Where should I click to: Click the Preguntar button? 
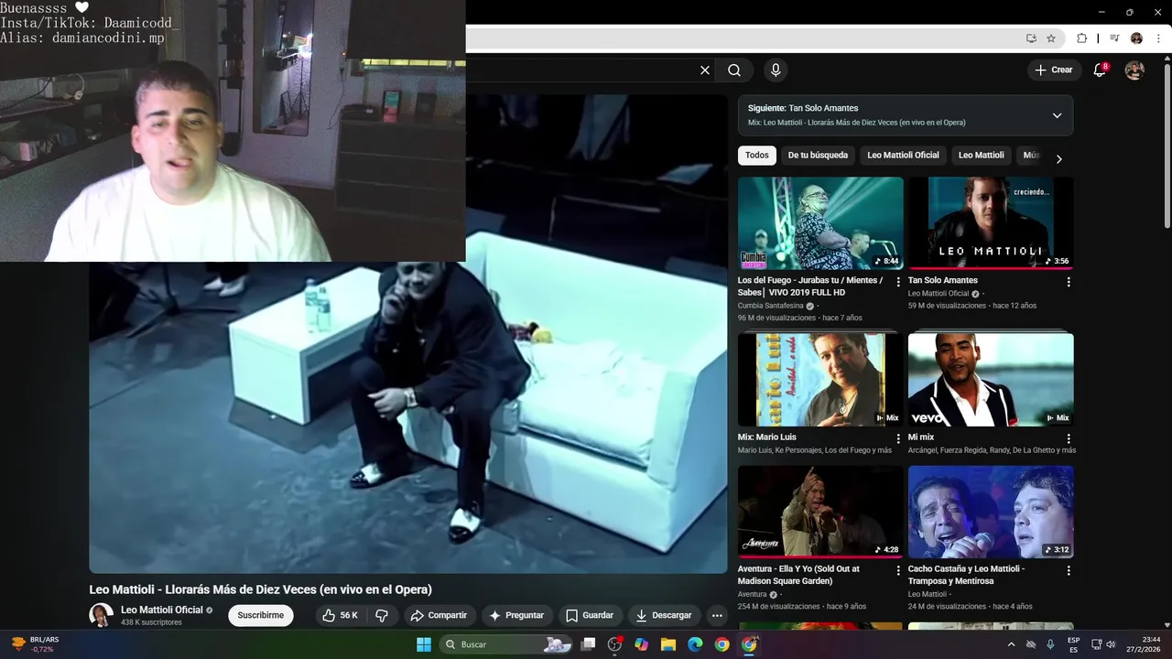click(x=516, y=615)
